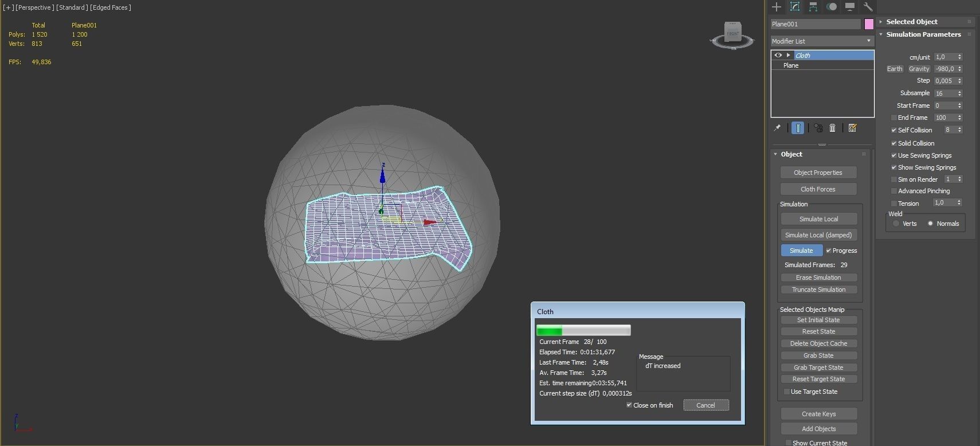Screen dimensions: 980x446
Task: Click the Object Properties button
Action: (x=818, y=173)
